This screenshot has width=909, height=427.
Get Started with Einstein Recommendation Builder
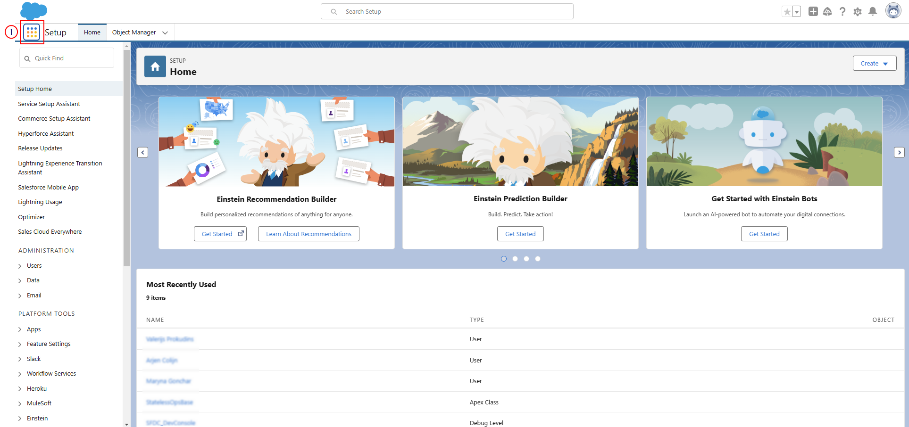coord(220,234)
